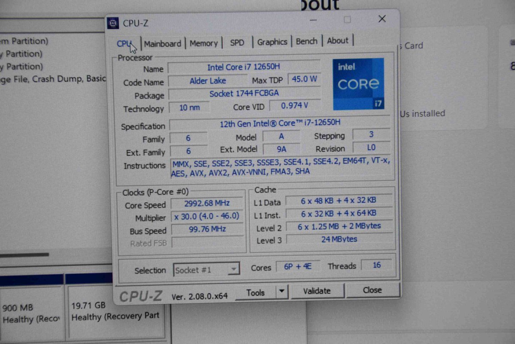
Task: Expand the Tools dropdown arrow
Action: tap(282, 292)
